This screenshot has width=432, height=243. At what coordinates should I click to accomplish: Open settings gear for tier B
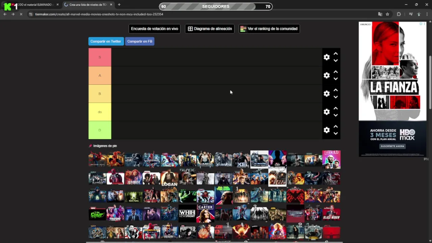point(326,94)
